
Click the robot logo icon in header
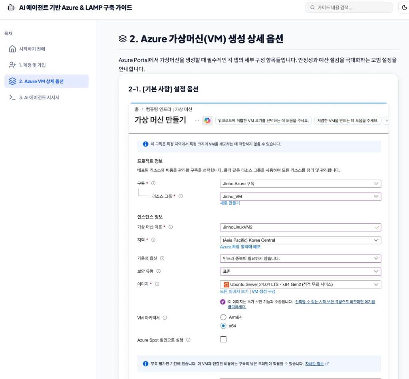pyautogui.click(x=11, y=8)
